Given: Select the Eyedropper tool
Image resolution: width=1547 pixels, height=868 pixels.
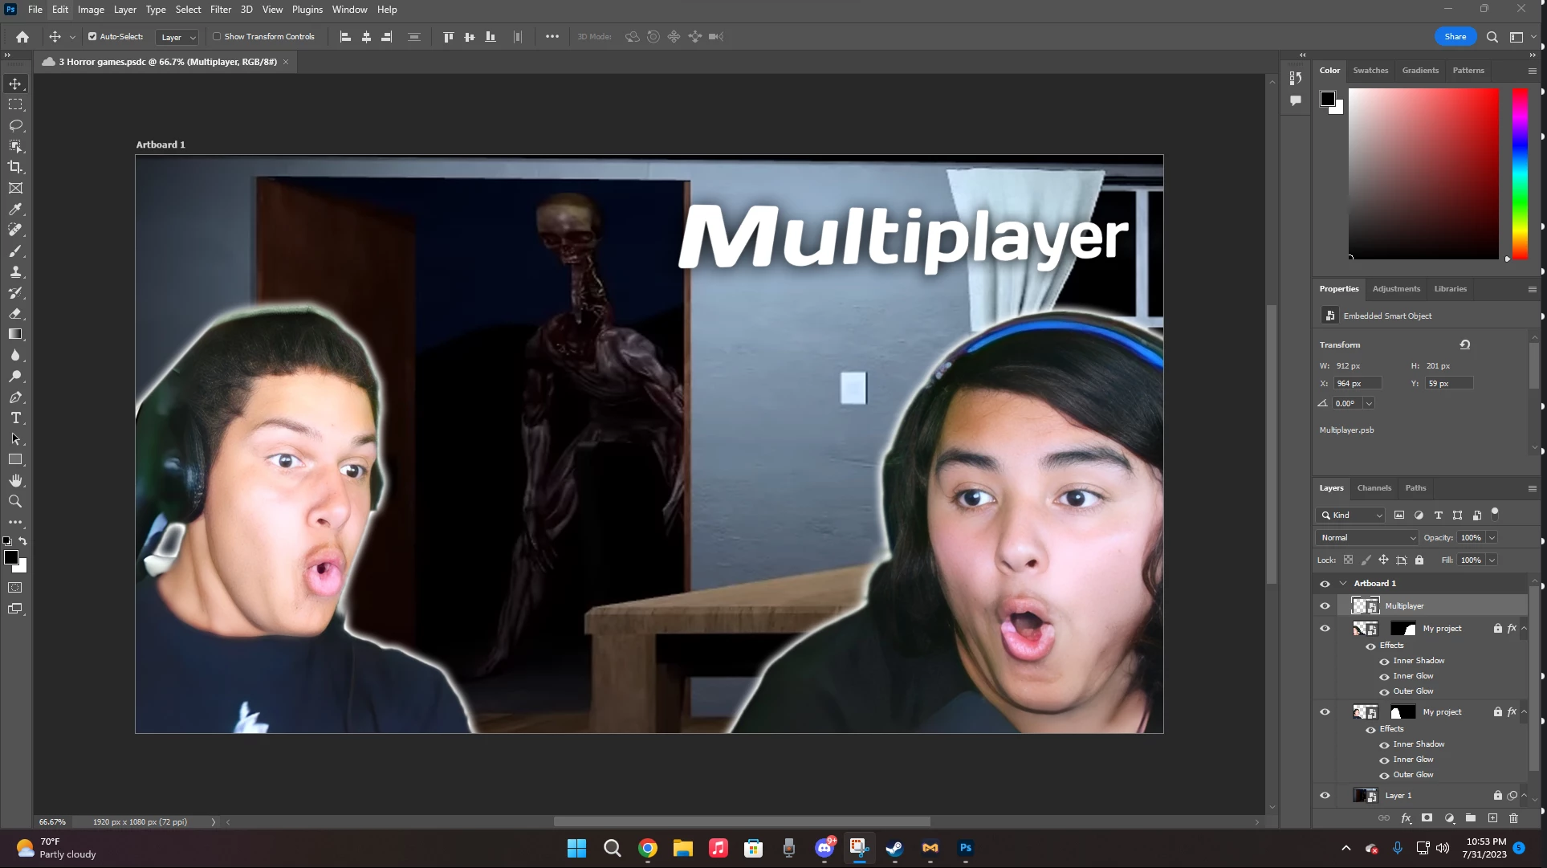Looking at the screenshot, I should [15, 209].
